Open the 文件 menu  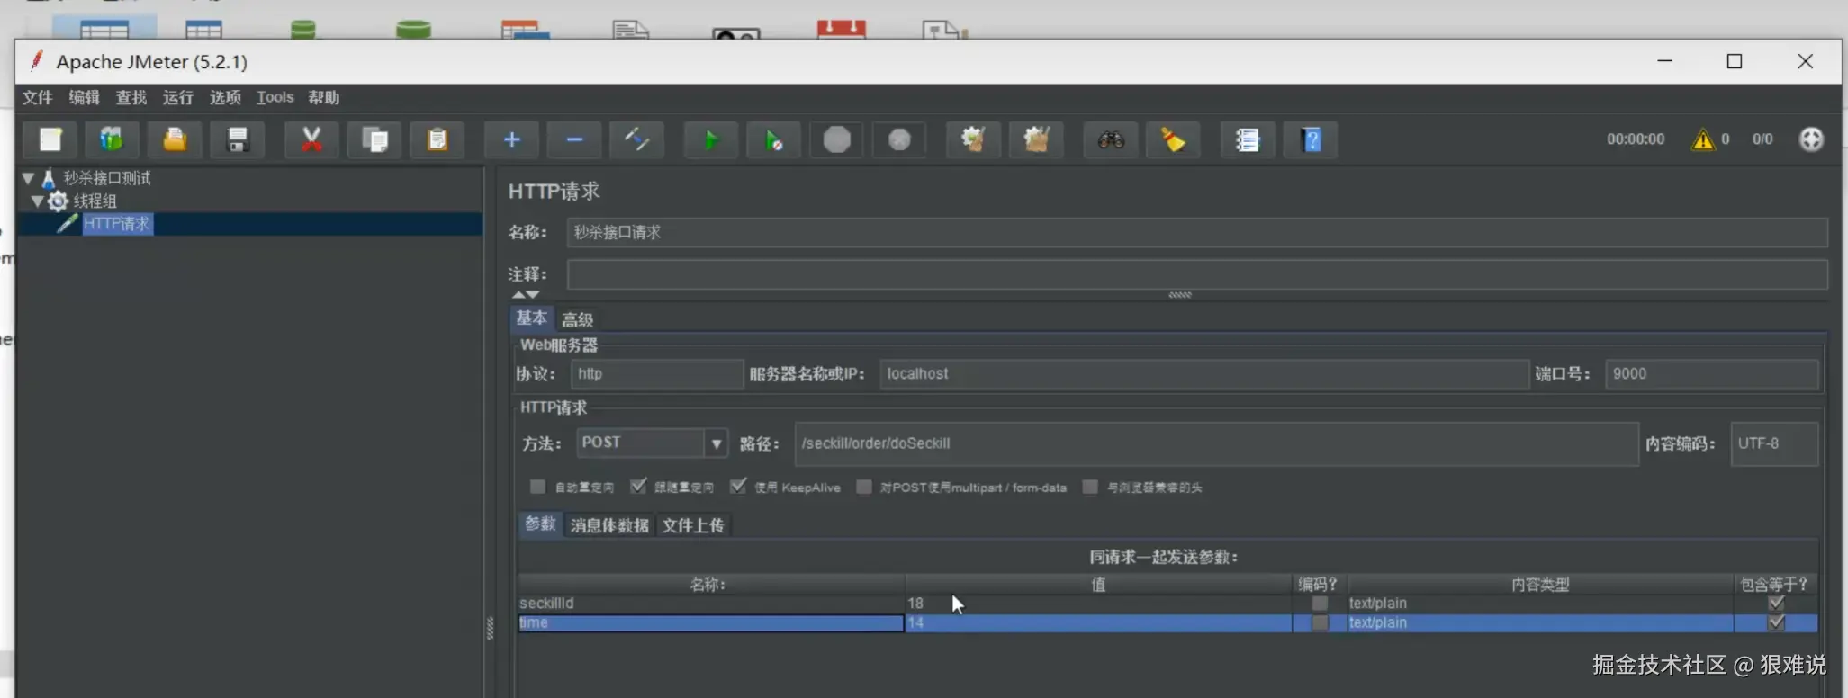point(38,97)
